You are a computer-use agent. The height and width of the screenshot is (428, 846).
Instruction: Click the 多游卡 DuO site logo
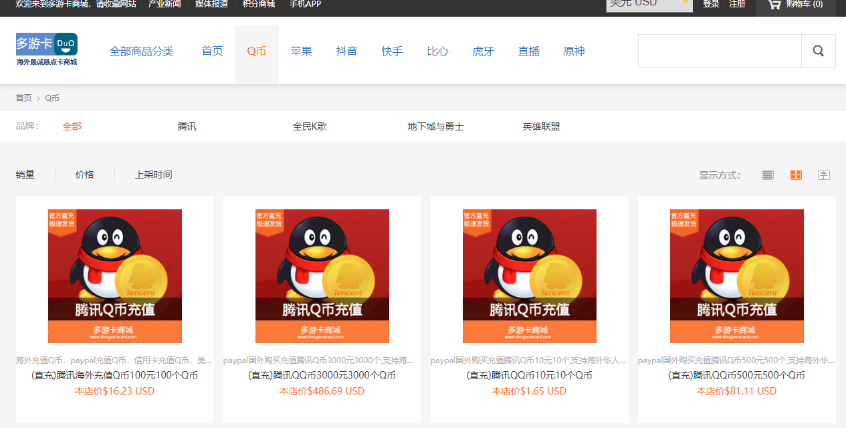47,49
